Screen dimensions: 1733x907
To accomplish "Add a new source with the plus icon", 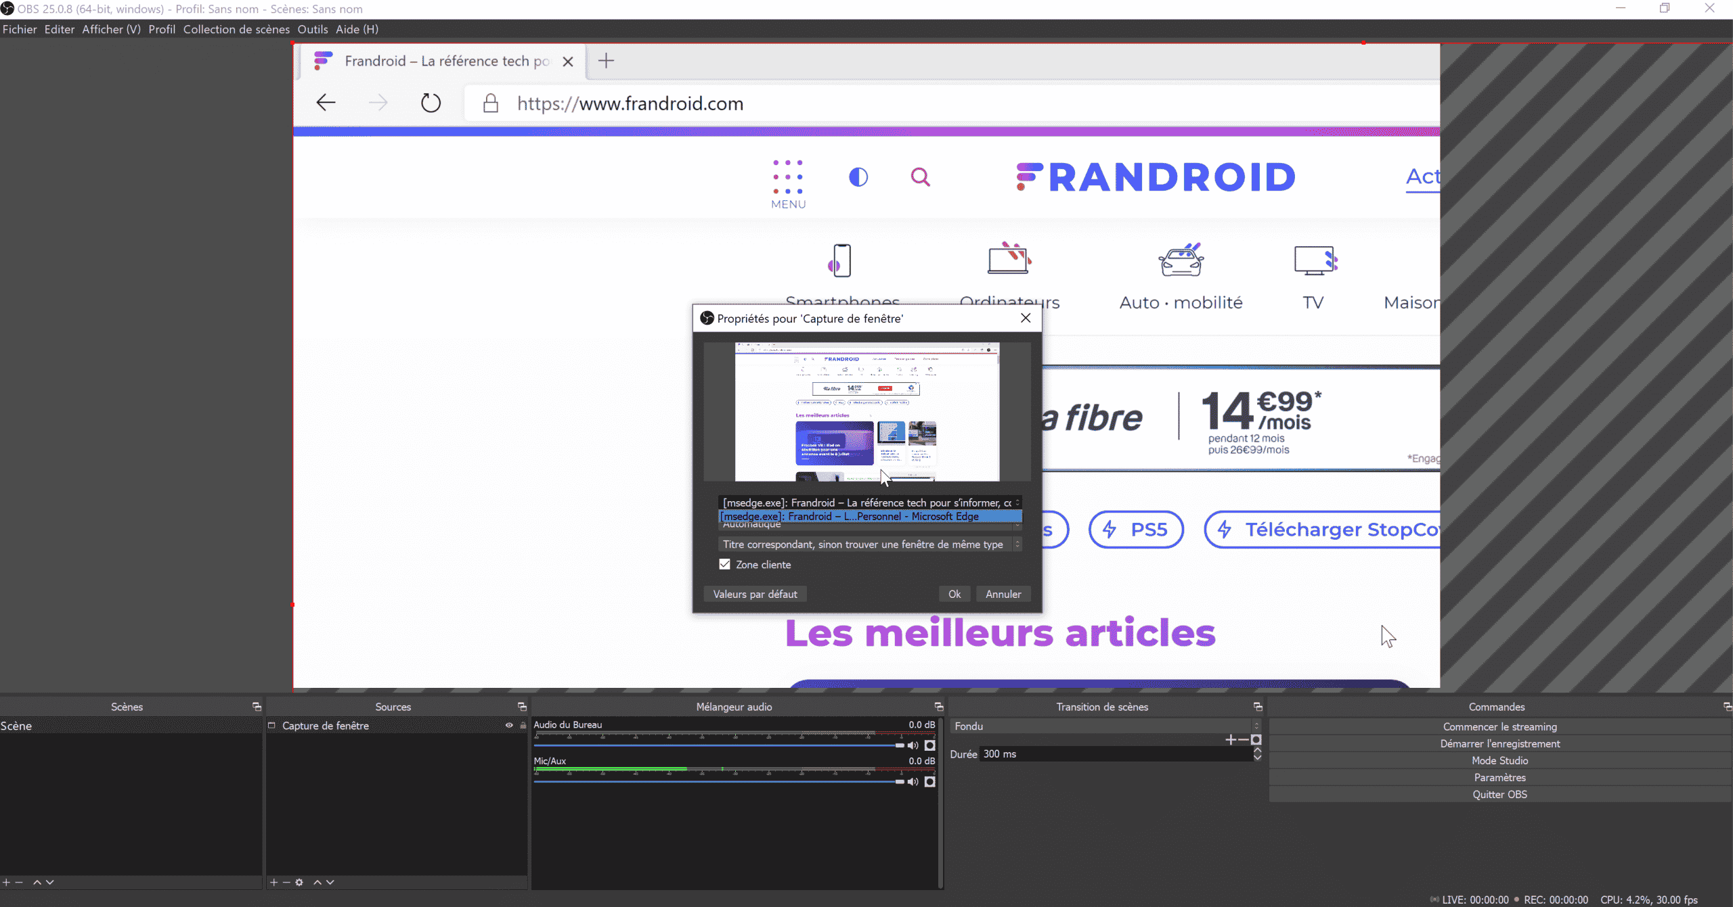I will pos(273,882).
